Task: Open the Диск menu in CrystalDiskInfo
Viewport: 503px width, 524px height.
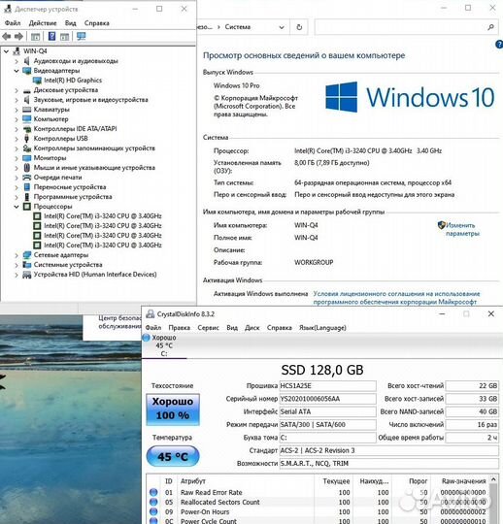Action: pyautogui.click(x=252, y=328)
